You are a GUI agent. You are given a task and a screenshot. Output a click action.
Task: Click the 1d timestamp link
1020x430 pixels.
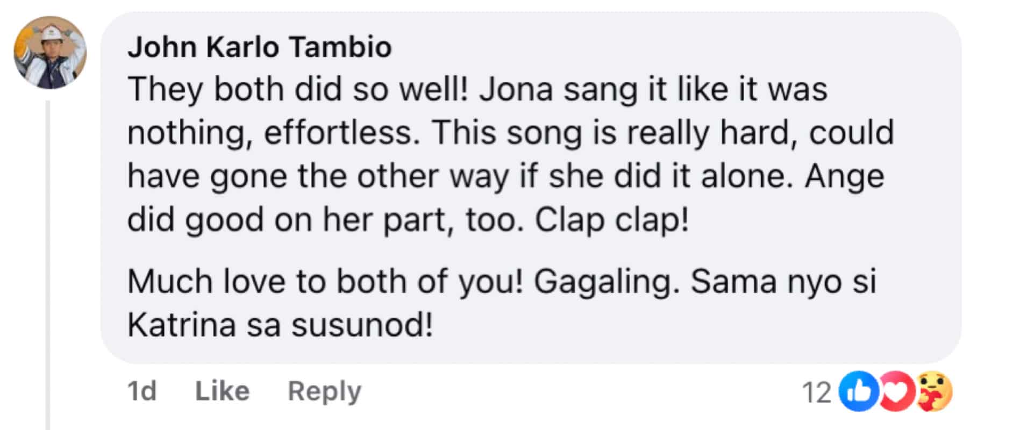pos(141,391)
